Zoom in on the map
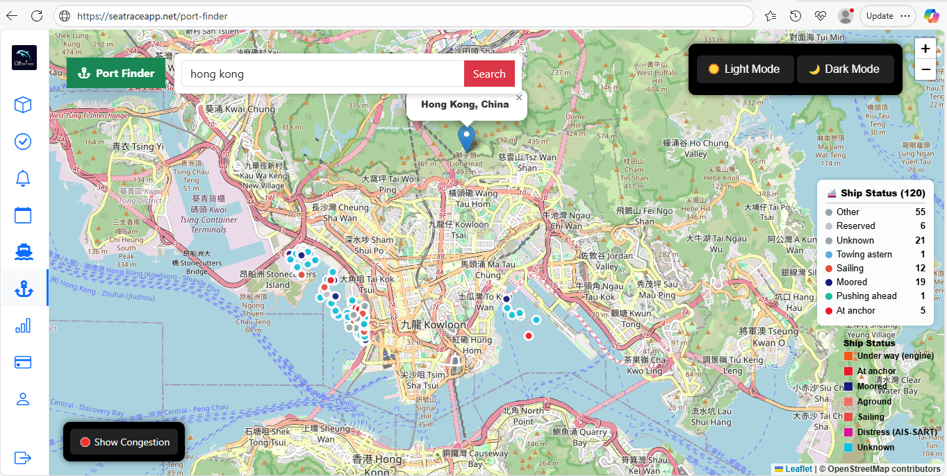The image size is (947, 476). 925,49
